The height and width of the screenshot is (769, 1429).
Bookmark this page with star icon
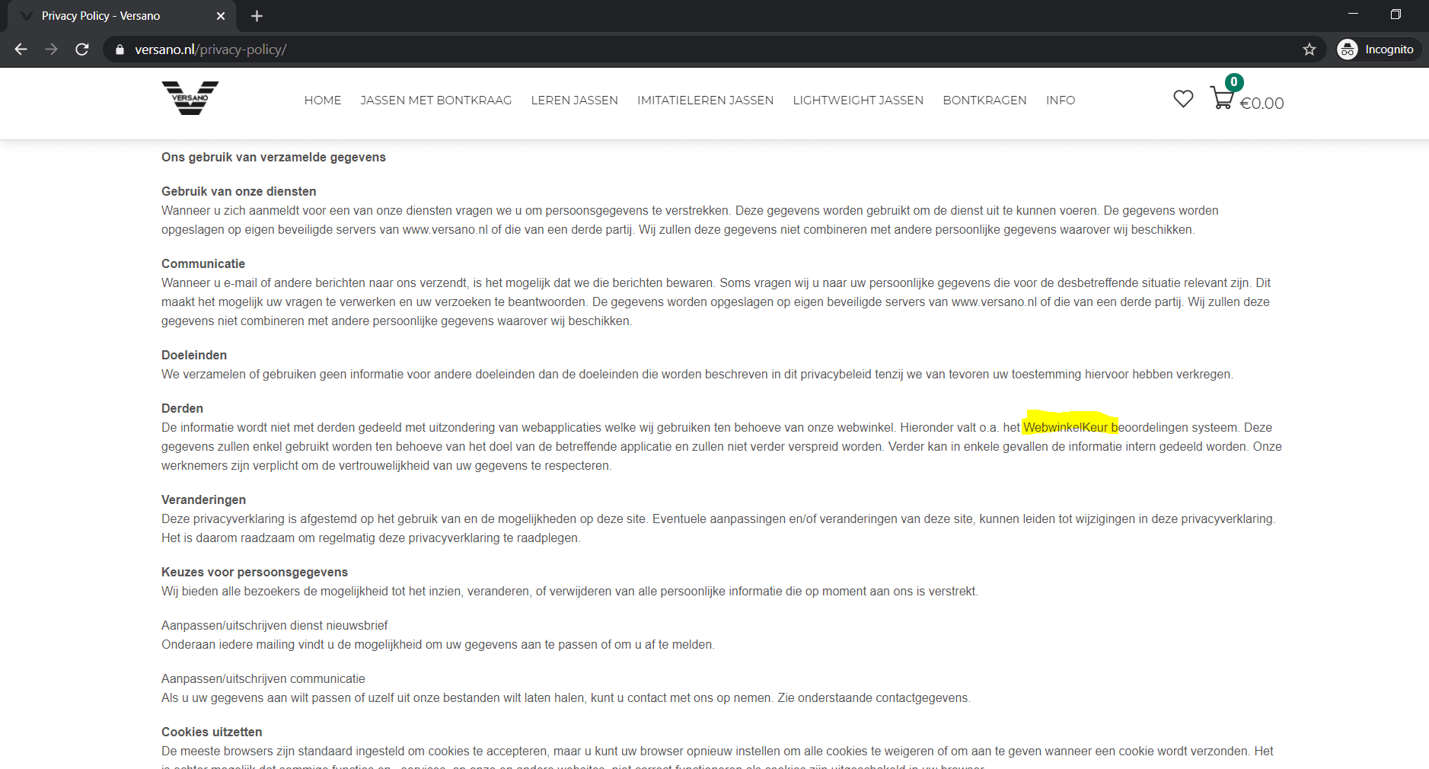point(1309,49)
